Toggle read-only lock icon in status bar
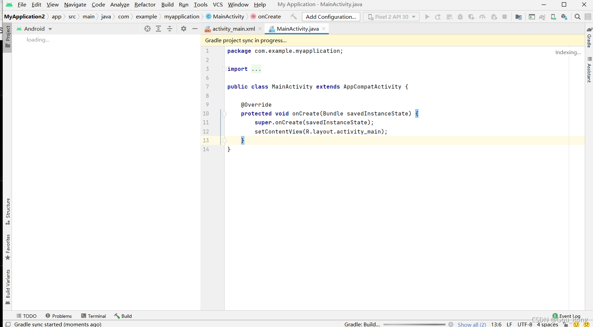This screenshot has height=327, width=593. click(566, 325)
